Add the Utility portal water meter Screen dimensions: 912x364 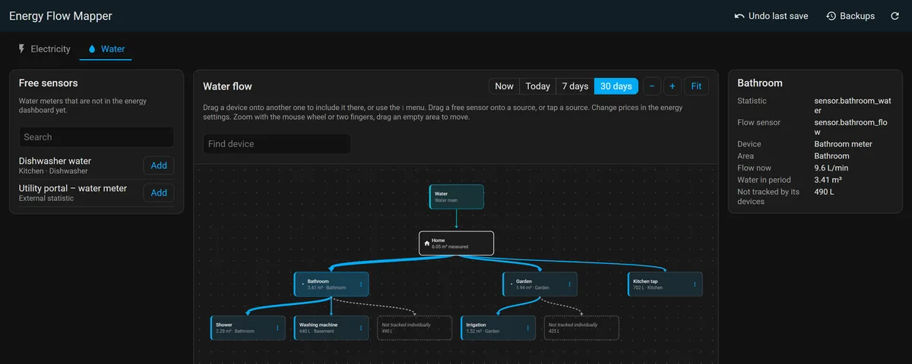159,193
